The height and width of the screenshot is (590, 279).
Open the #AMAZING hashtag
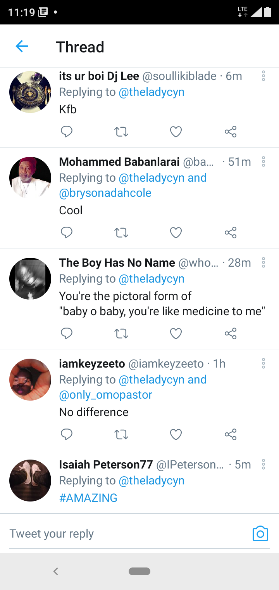88,498
